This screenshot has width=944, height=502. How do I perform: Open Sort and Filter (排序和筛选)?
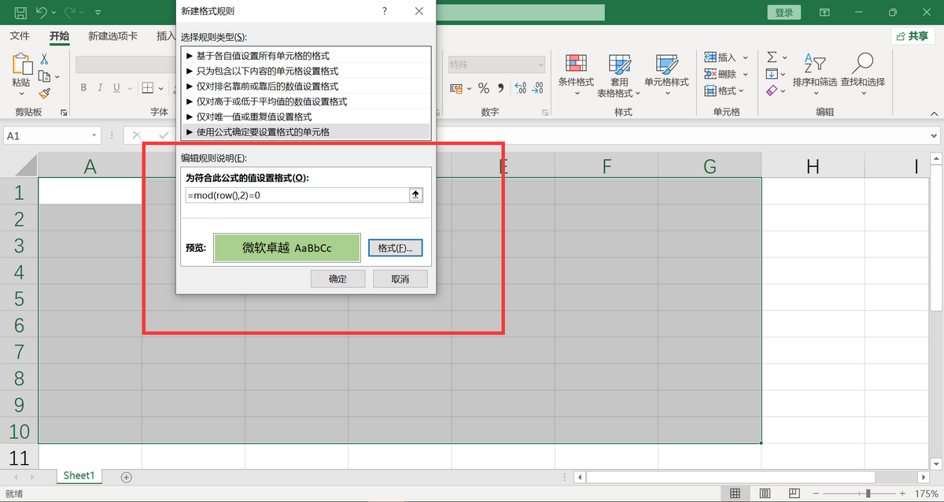pos(815,75)
